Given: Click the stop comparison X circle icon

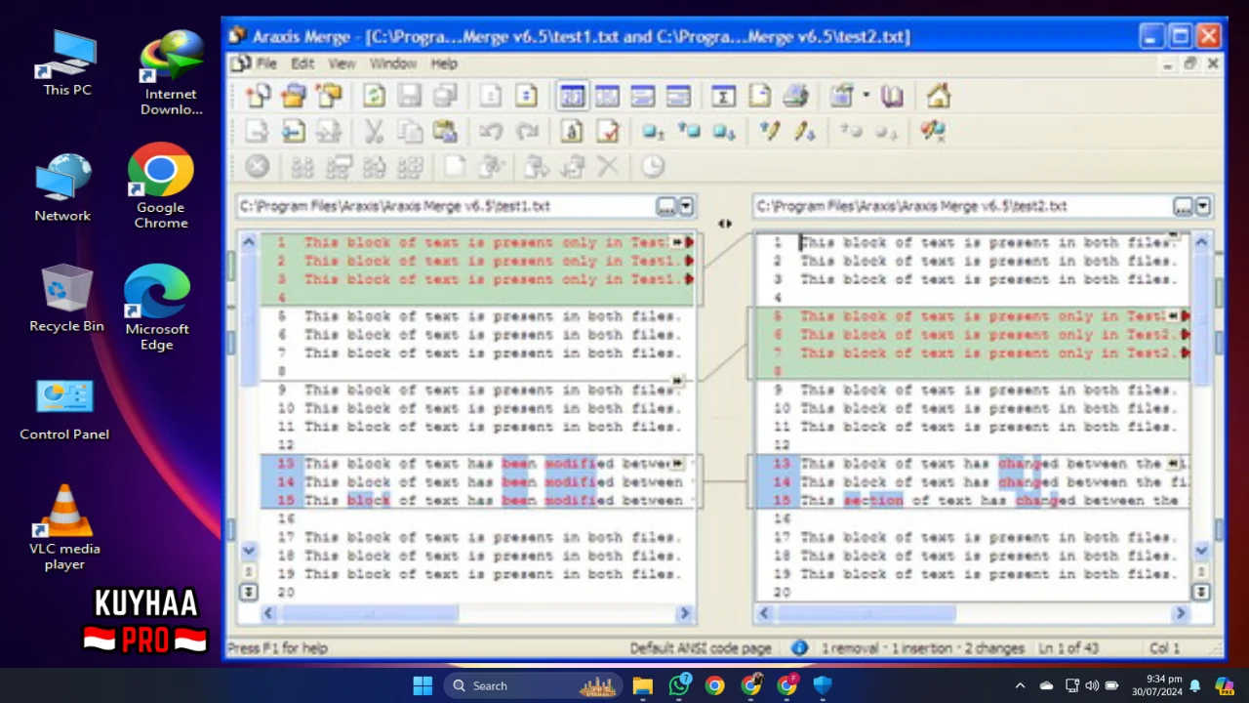Looking at the screenshot, I should click(257, 167).
